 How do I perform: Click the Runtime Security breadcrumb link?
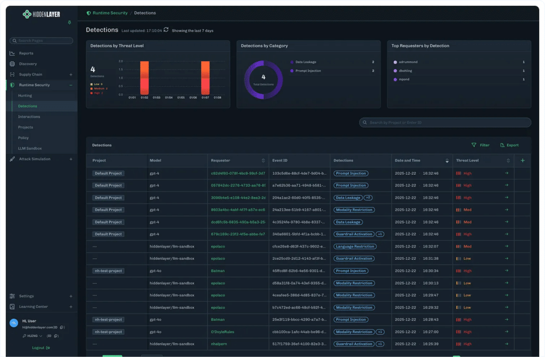110,13
